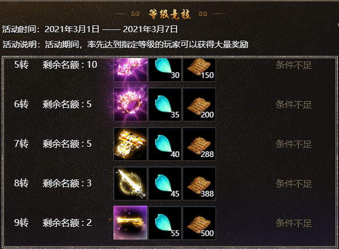Click the cyan feather with quantity 55

(x=165, y=223)
